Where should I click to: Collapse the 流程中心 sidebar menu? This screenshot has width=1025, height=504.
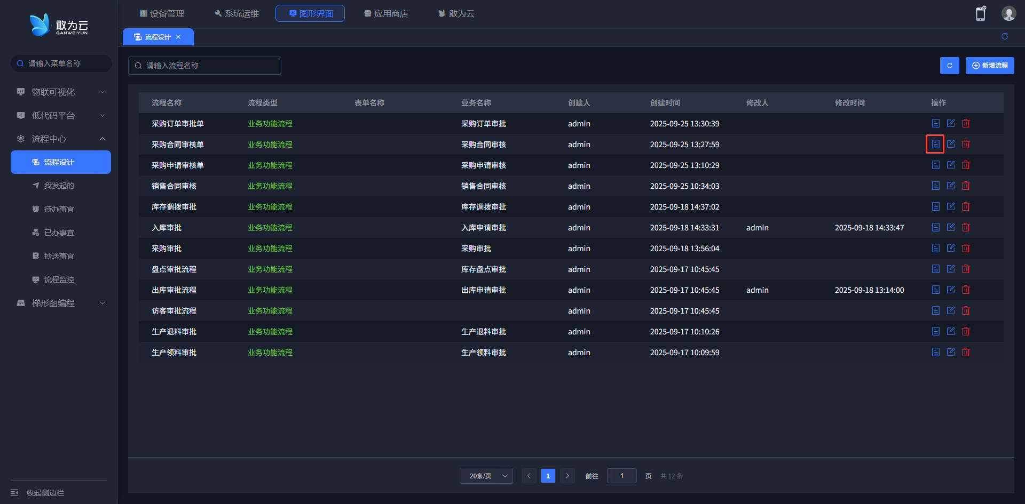(60, 139)
